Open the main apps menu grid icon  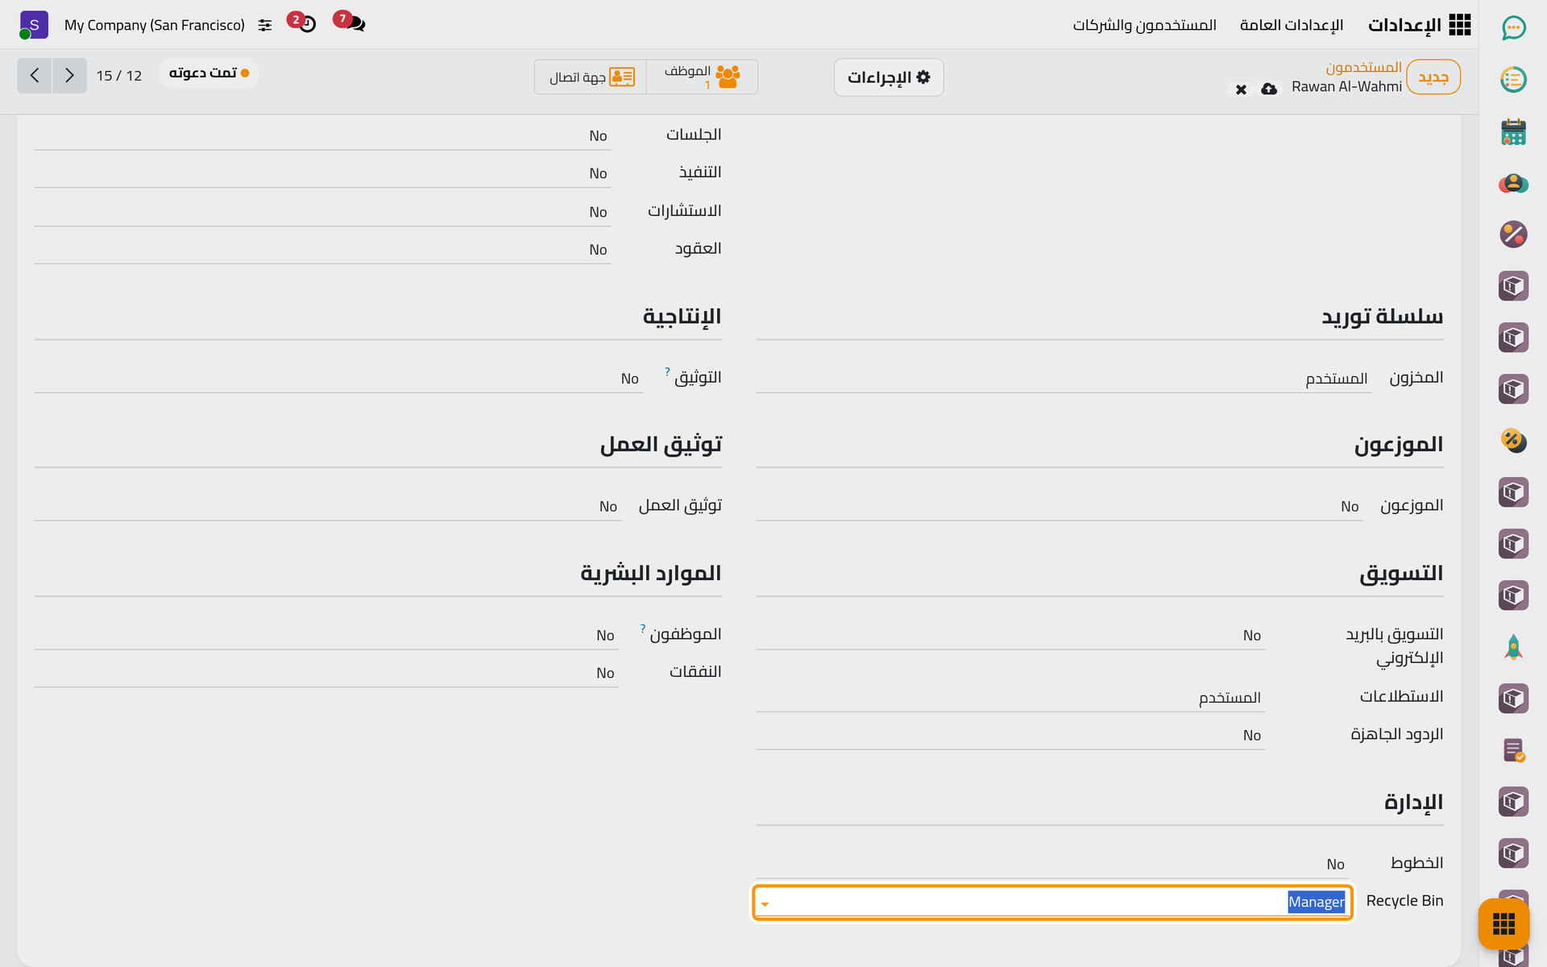(x=1460, y=25)
